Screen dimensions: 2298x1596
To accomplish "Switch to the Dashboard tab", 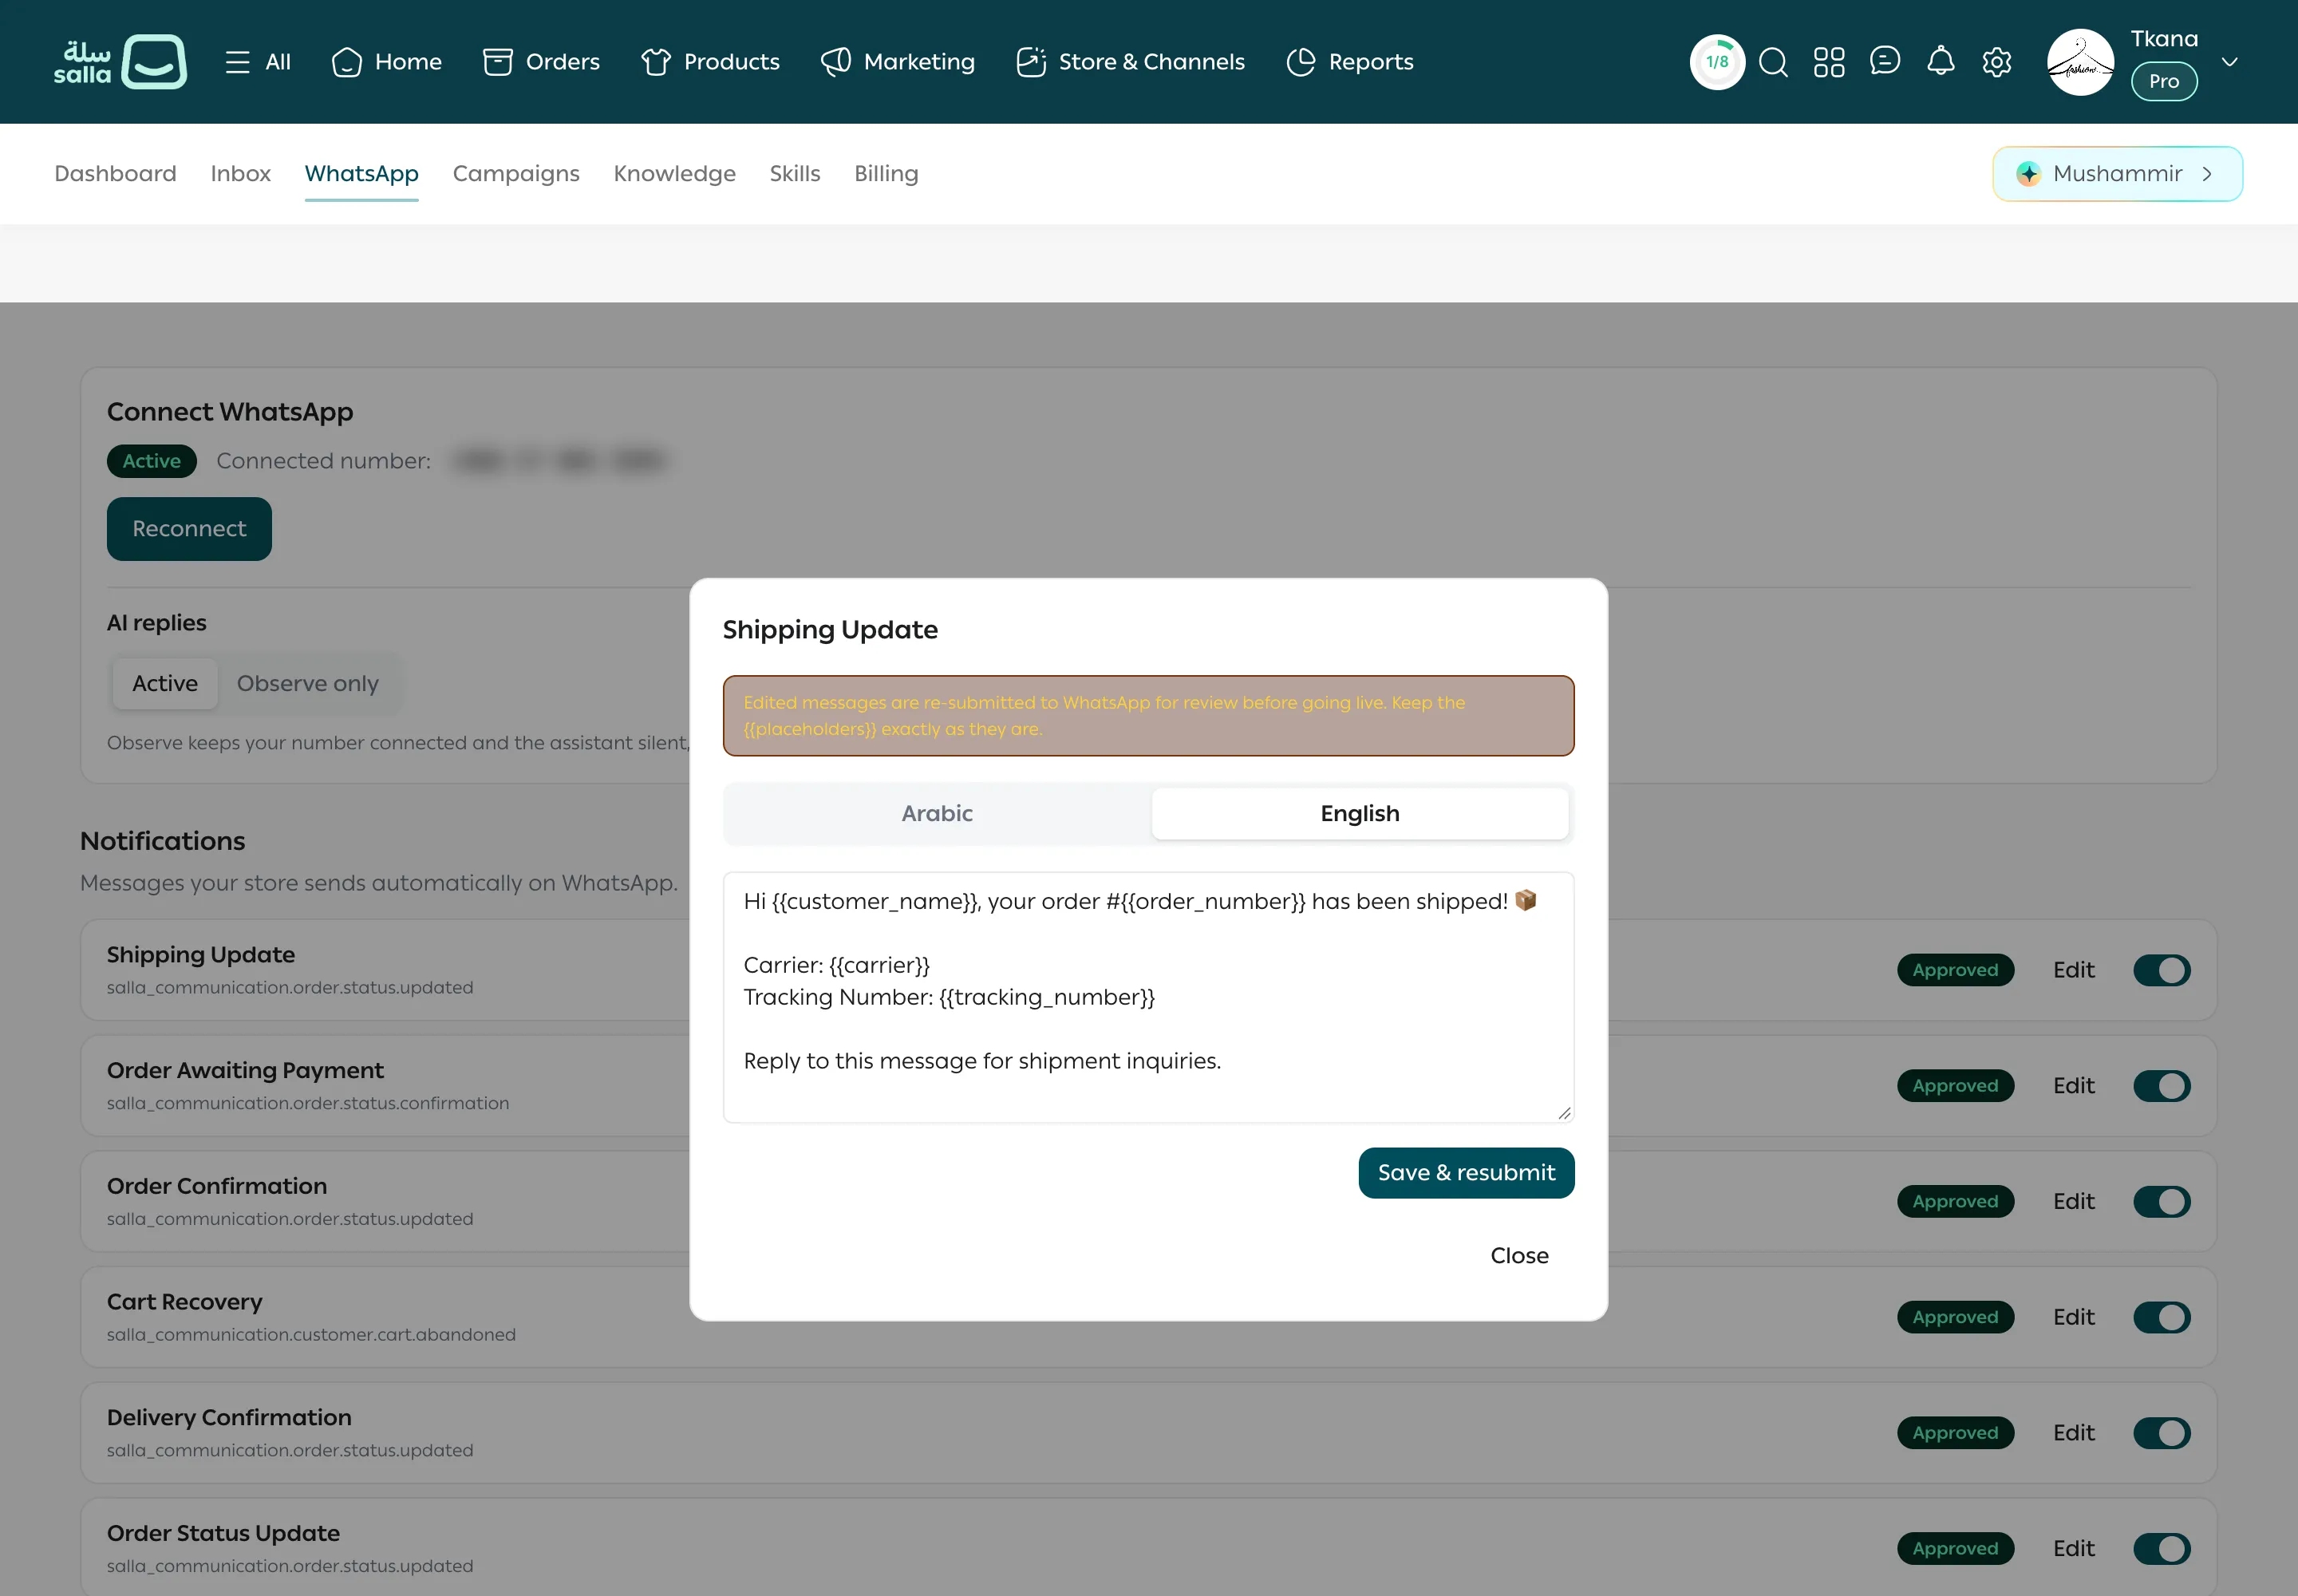I will click(x=115, y=174).
